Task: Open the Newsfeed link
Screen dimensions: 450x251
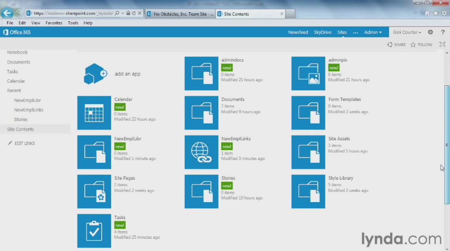Action: tap(298, 32)
